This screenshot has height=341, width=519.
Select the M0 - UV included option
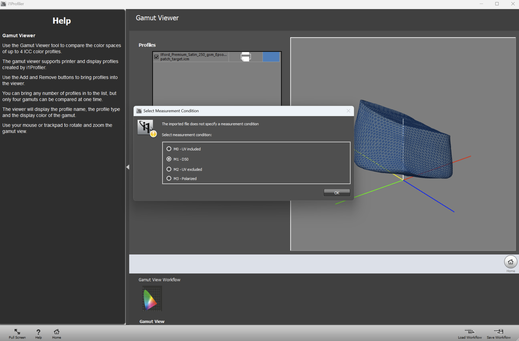[x=169, y=149]
